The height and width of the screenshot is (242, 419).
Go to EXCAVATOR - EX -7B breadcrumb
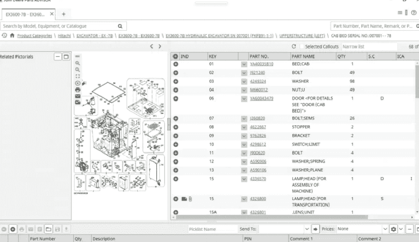pyautogui.click(x=95, y=36)
